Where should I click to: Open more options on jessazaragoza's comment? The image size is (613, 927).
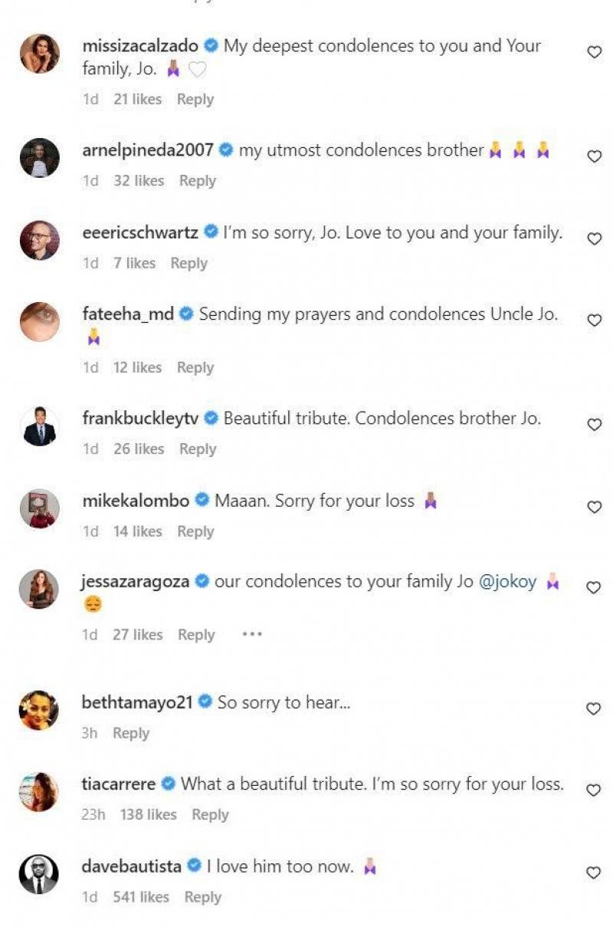pyautogui.click(x=252, y=634)
